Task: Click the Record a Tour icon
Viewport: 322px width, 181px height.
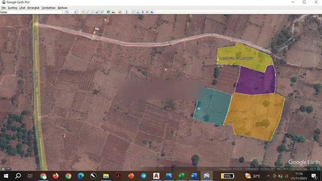Action: pos(102,12)
